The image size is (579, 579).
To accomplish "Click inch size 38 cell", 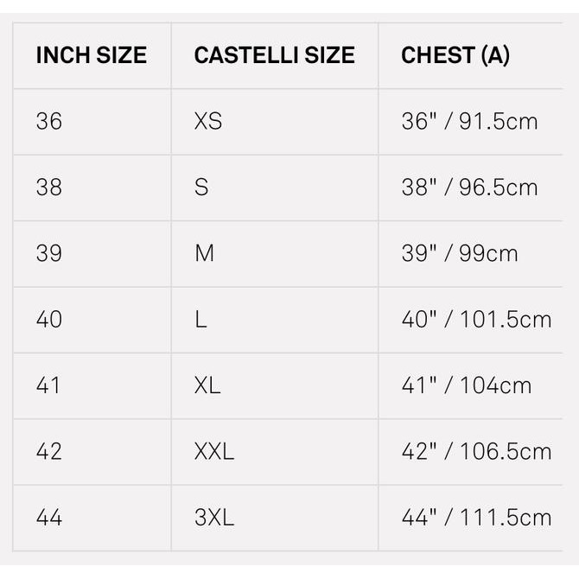I will pyautogui.click(x=49, y=188).
